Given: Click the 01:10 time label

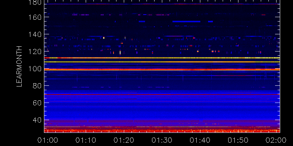Looking at the screenshot, I should tap(86, 140).
